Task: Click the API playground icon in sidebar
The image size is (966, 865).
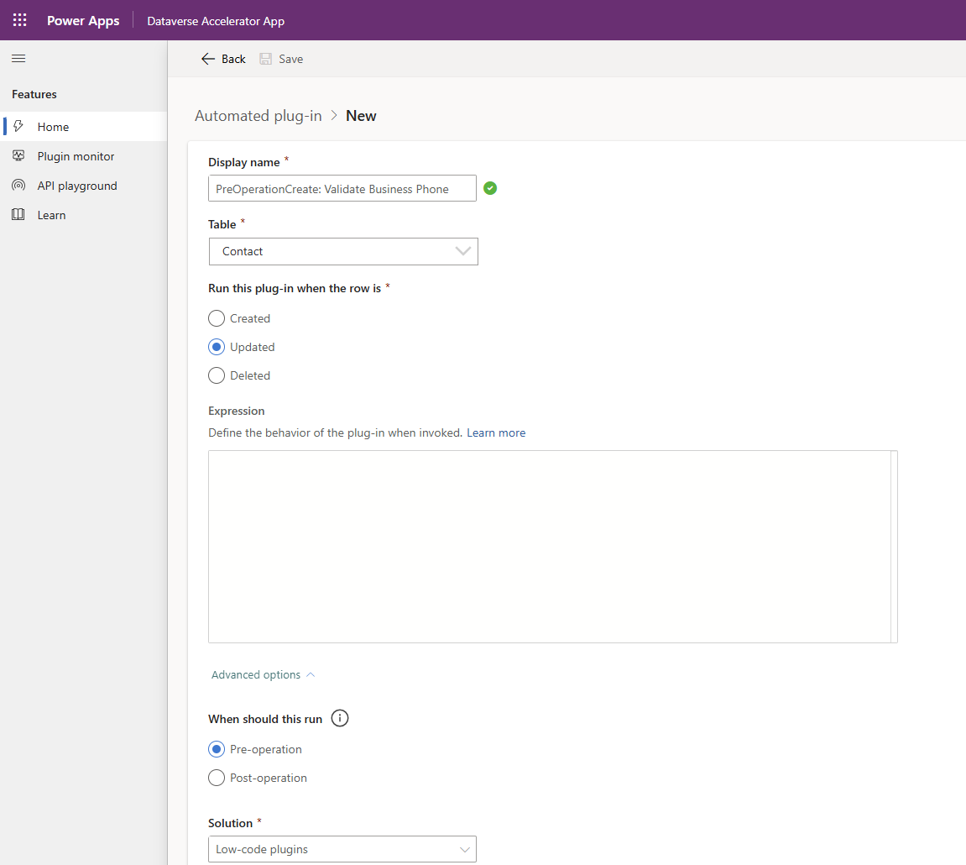Action: click(x=18, y=186)
